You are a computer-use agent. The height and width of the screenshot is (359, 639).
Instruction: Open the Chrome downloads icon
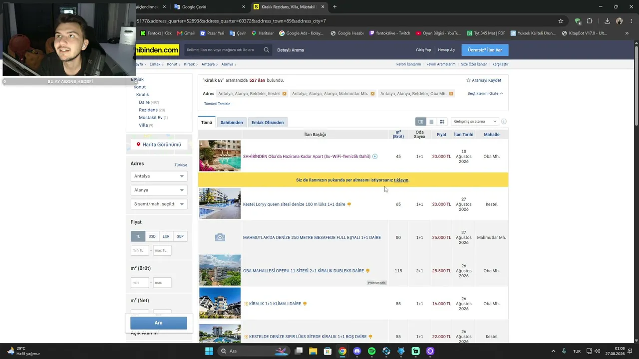pos(607,21)
